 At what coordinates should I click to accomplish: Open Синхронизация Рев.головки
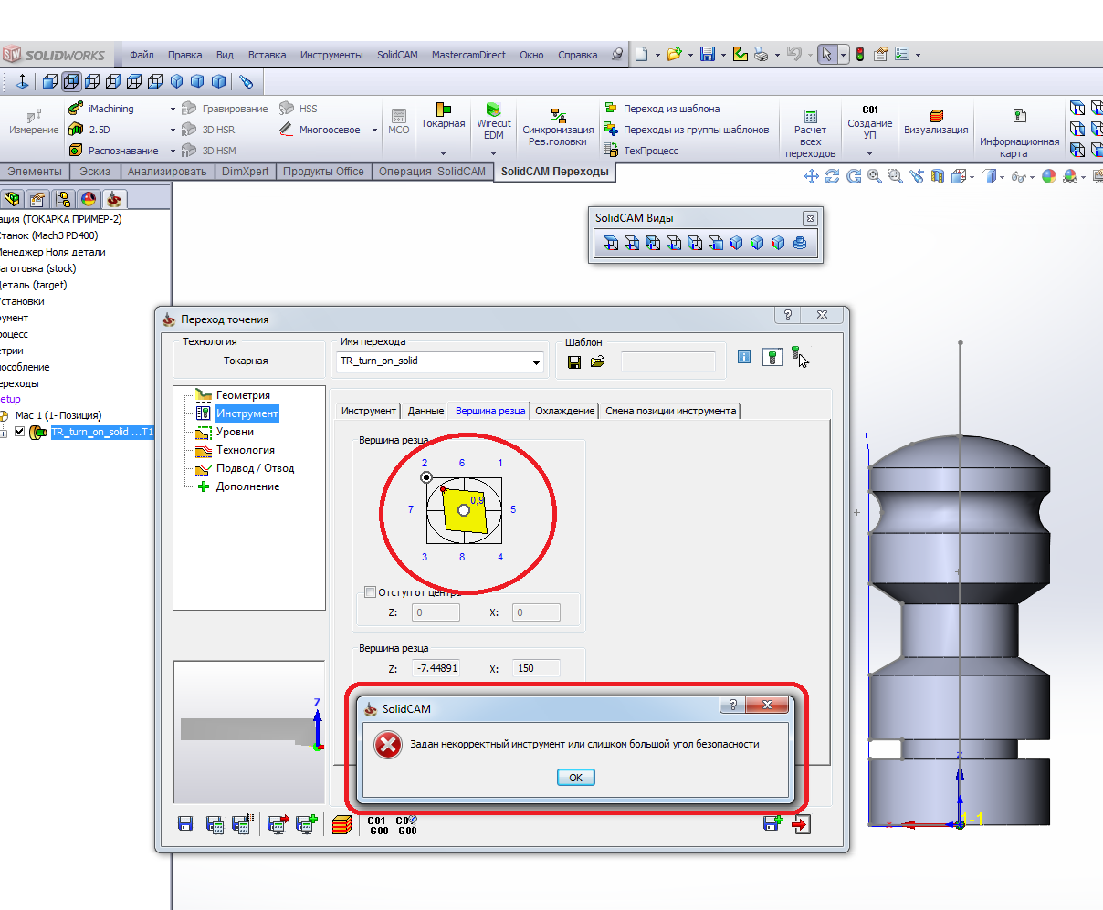click(x=558, y=127)
